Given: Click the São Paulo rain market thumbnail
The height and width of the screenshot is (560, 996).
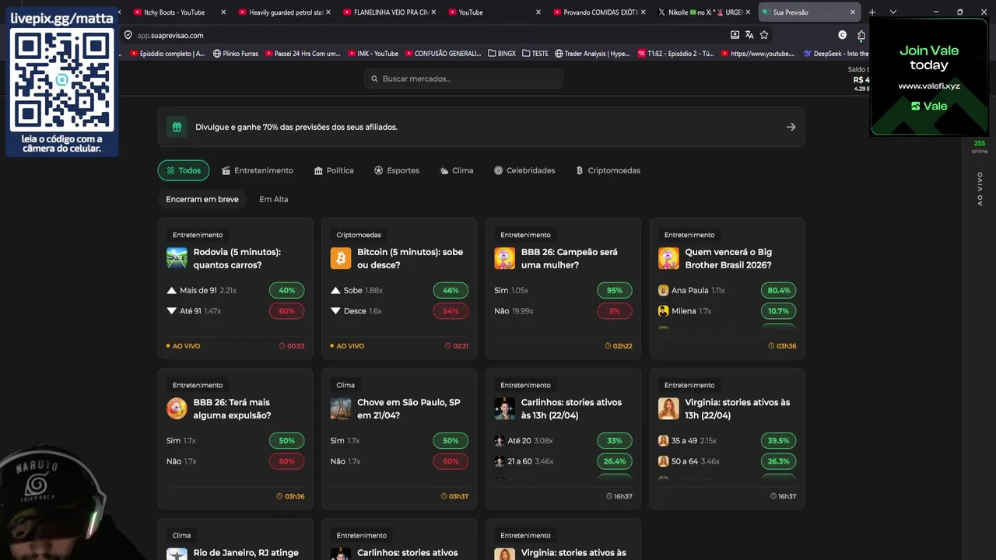Looking at the screenshot, I should coord(341,408).
